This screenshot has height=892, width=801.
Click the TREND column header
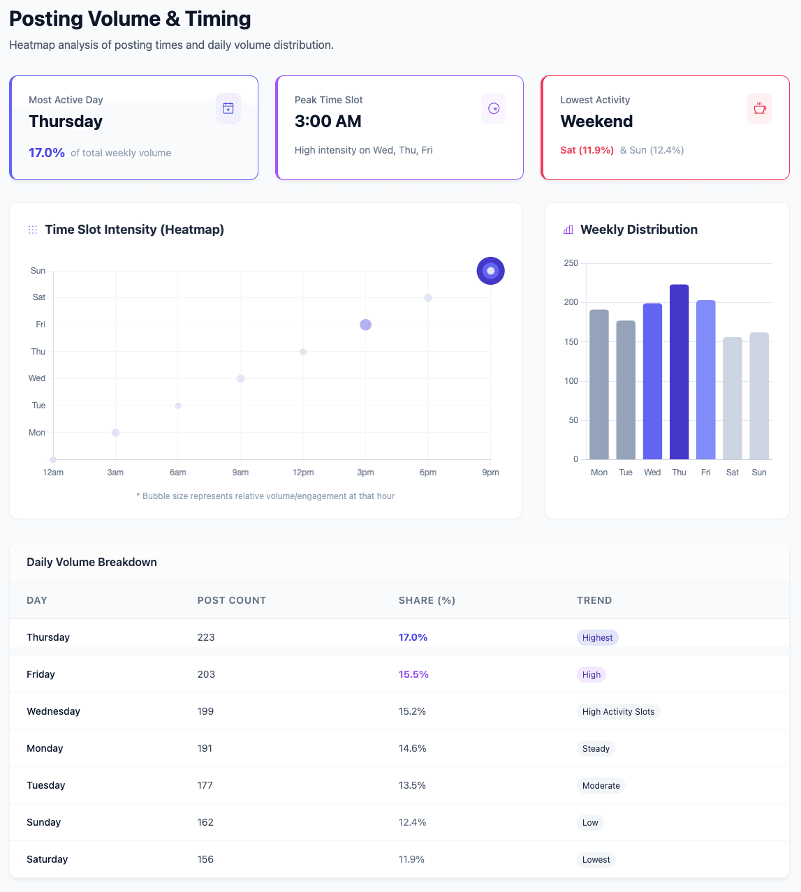point(594,600)
